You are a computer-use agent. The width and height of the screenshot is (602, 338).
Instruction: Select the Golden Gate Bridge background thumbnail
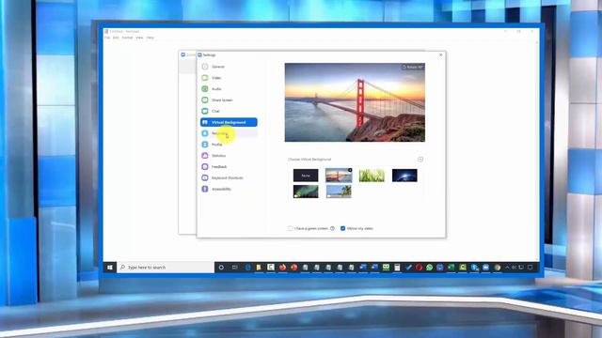339,176
